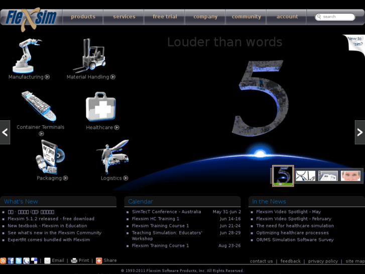This screenshot has width=365, height=274.
Task: Open Optimizing healthcare processes article
Action: [292, 233]
